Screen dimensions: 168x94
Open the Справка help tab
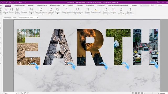click(x=134, y=5)
